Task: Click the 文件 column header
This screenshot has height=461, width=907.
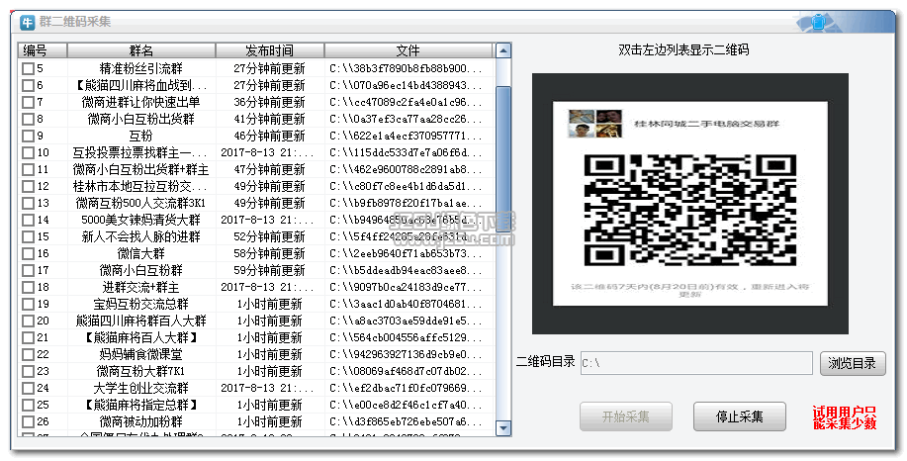Action: 408,50
